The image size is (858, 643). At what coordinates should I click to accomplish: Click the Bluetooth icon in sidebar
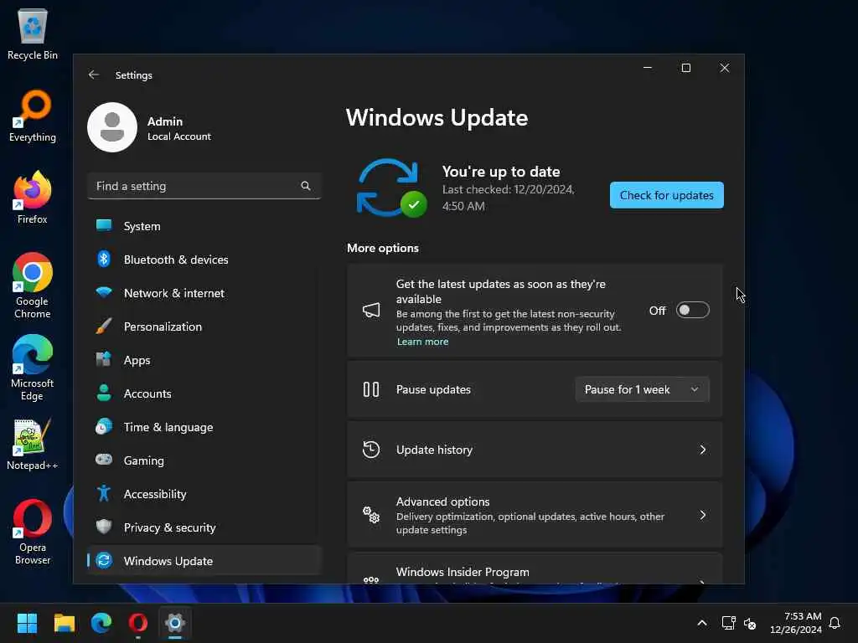[x=103, y=259]
